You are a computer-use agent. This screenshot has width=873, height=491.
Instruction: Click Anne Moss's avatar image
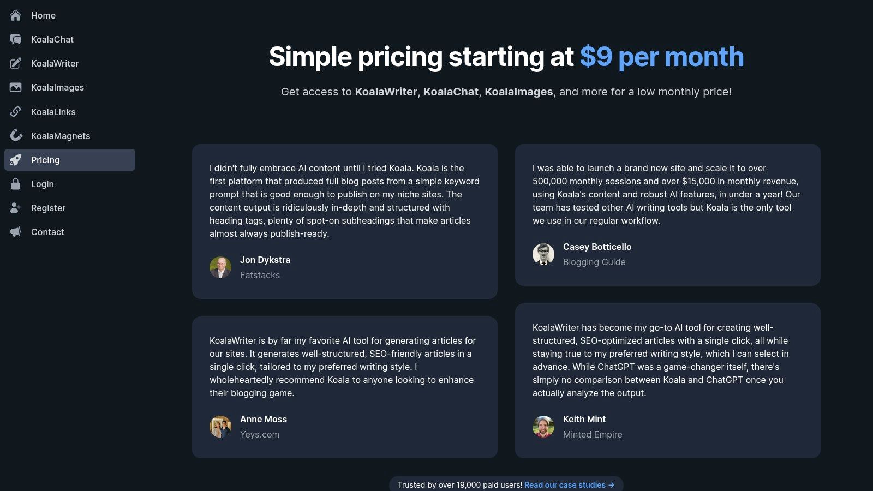220,427
